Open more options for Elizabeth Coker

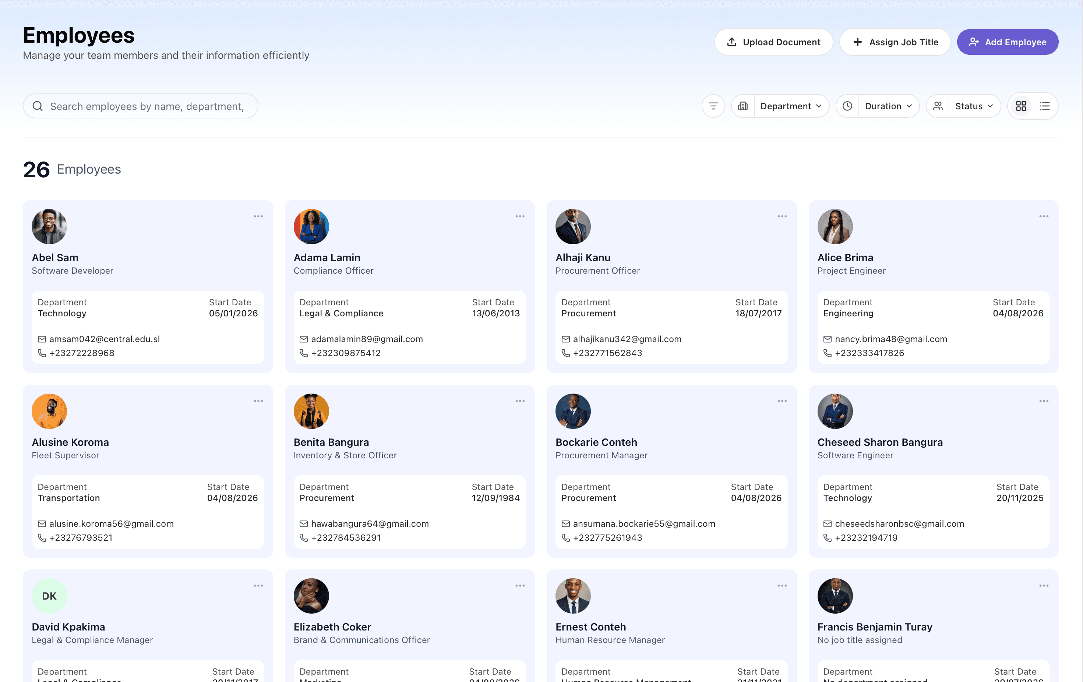[x=520, y=586]
